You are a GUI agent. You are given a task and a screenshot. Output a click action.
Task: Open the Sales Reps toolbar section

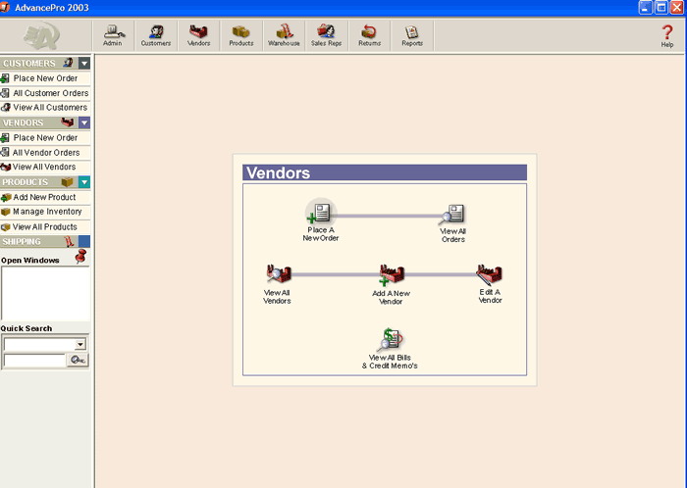[327, 35]
